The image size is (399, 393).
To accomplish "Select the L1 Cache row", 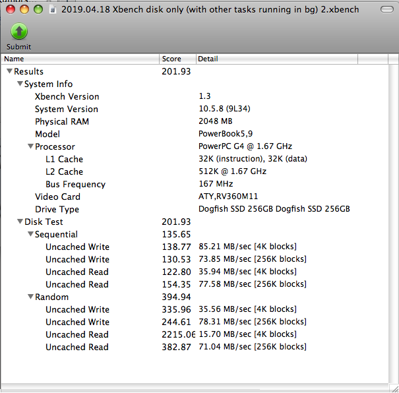I will 195,159.
